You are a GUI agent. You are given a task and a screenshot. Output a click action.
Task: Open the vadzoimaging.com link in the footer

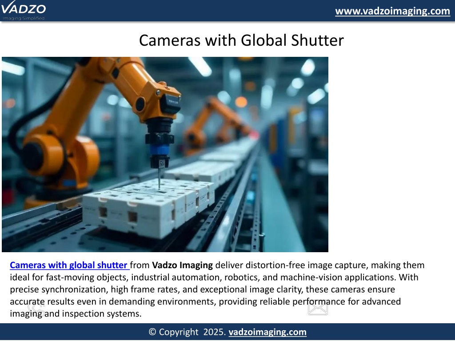tap(267, 332)
